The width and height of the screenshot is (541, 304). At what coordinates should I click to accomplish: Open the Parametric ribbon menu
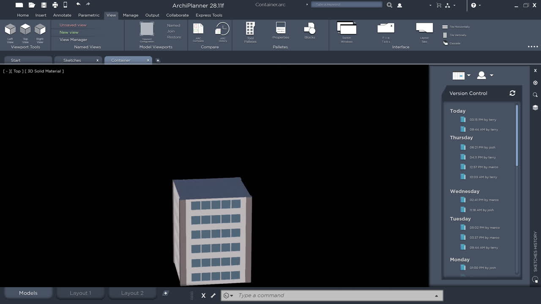click(89, 15)
